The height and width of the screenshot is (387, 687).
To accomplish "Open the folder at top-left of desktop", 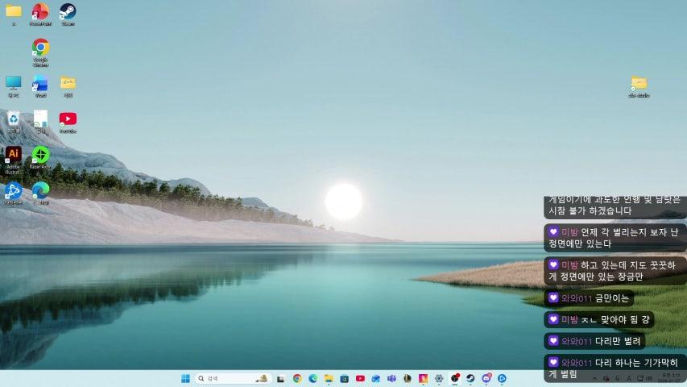I will 13,12.
